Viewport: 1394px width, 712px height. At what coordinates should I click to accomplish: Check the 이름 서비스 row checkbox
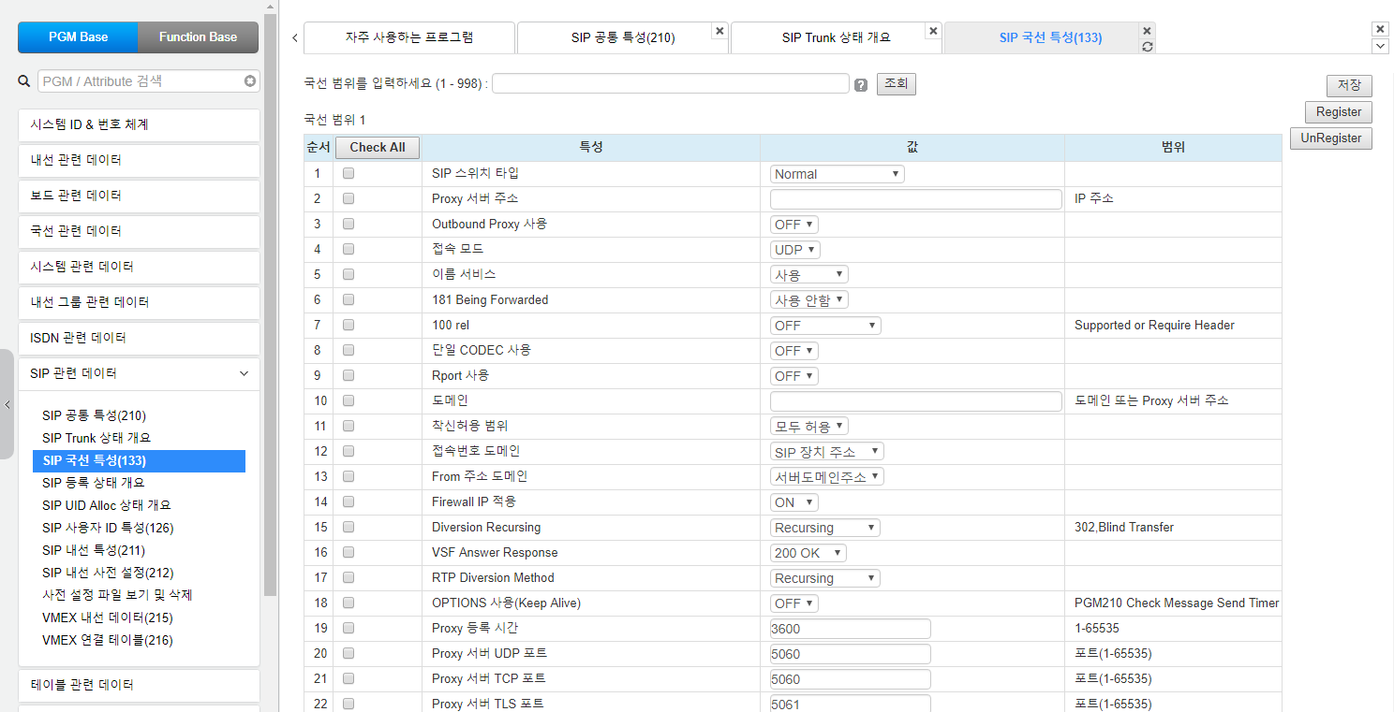348,274
